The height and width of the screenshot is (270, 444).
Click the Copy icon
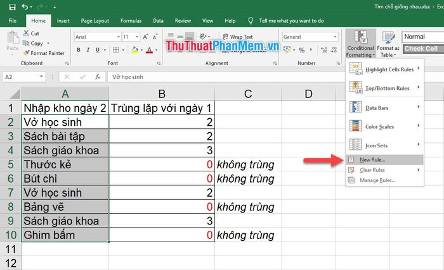(26, 43)
